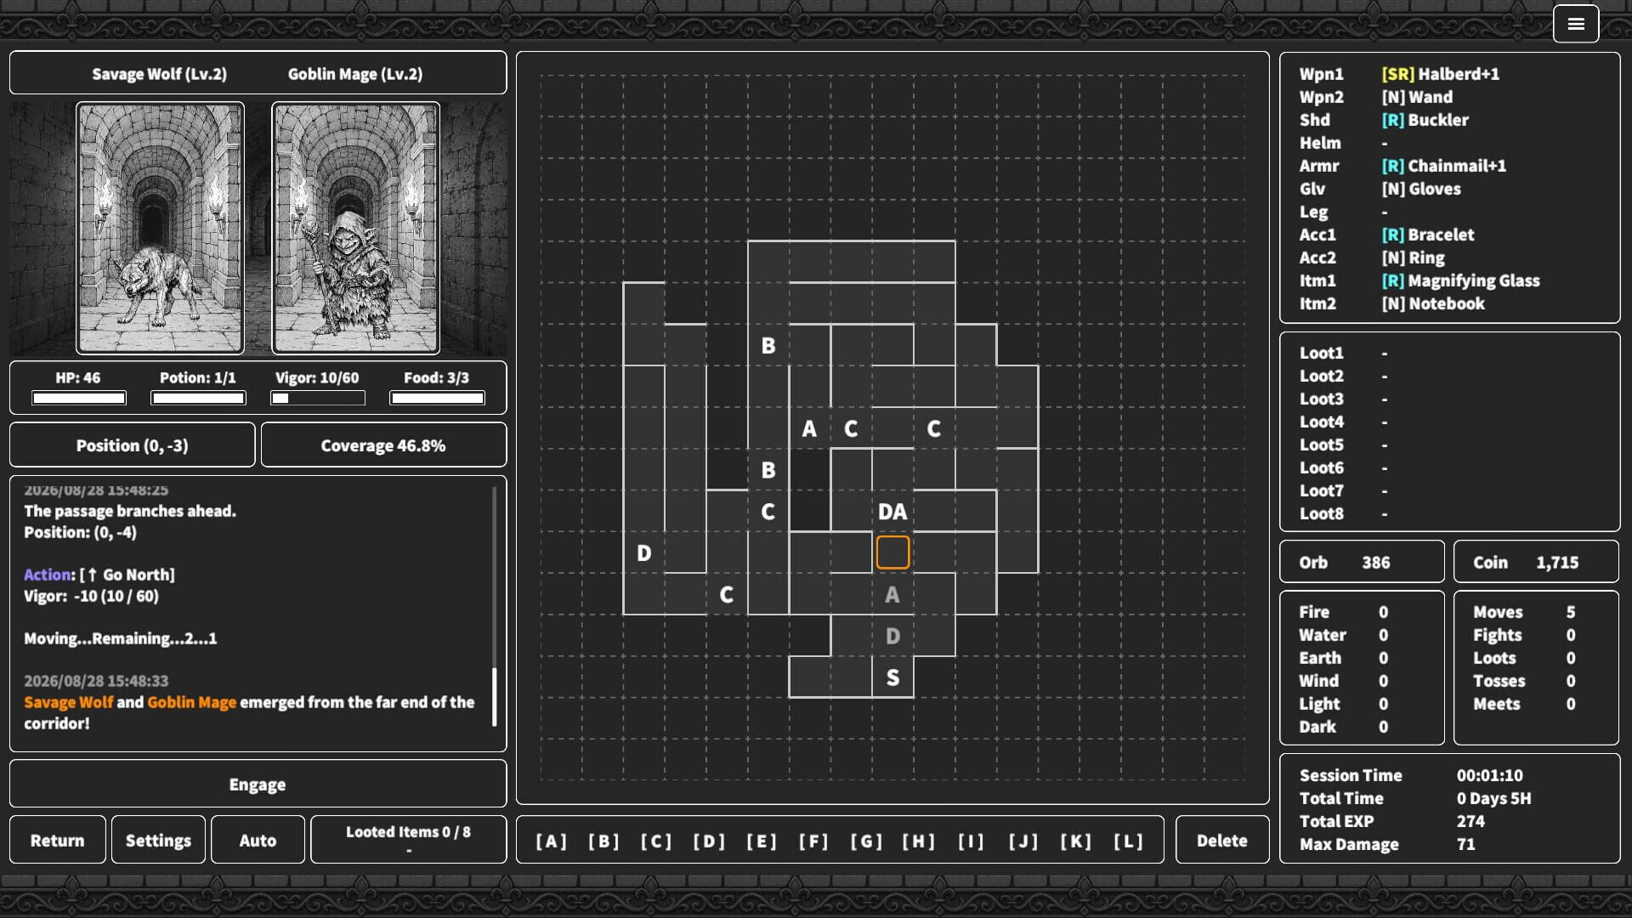This screenshot has width=1632, height=918.
Task: Click the HP progress bar
Action: 79,398
